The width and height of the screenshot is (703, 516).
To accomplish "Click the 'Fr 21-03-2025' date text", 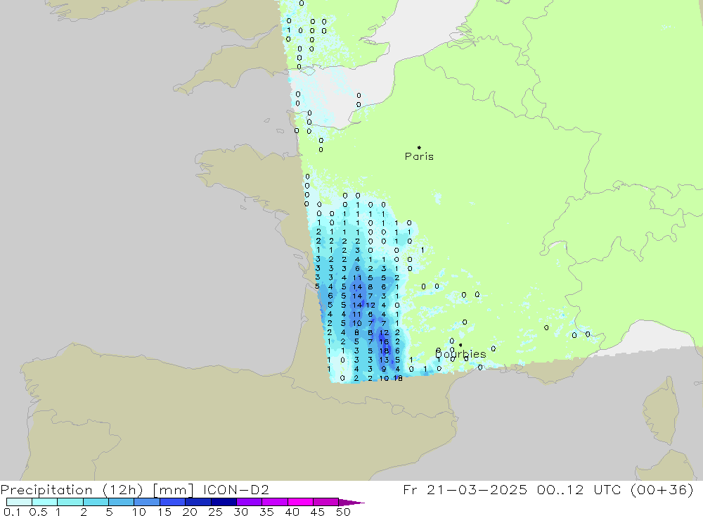I will tap(465, 489).
